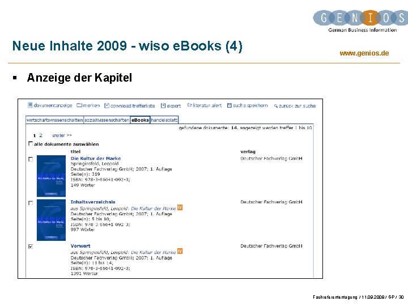Click suche speichern link
408x306 pixels.
point(250,105)
